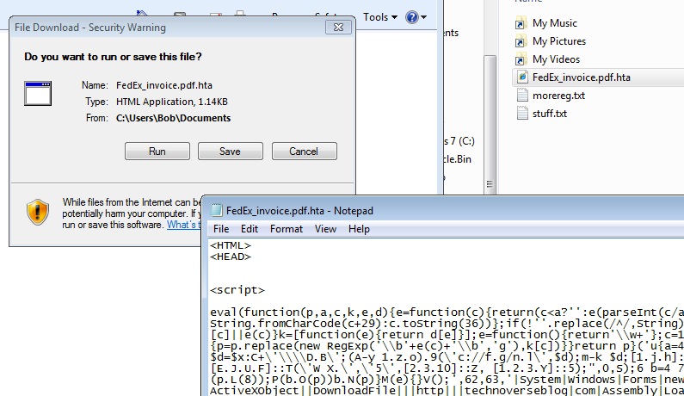Click the <HEAD> line in Notepad
The height and width of the screenshot is (396, 684).
click(x=231, y=257)
